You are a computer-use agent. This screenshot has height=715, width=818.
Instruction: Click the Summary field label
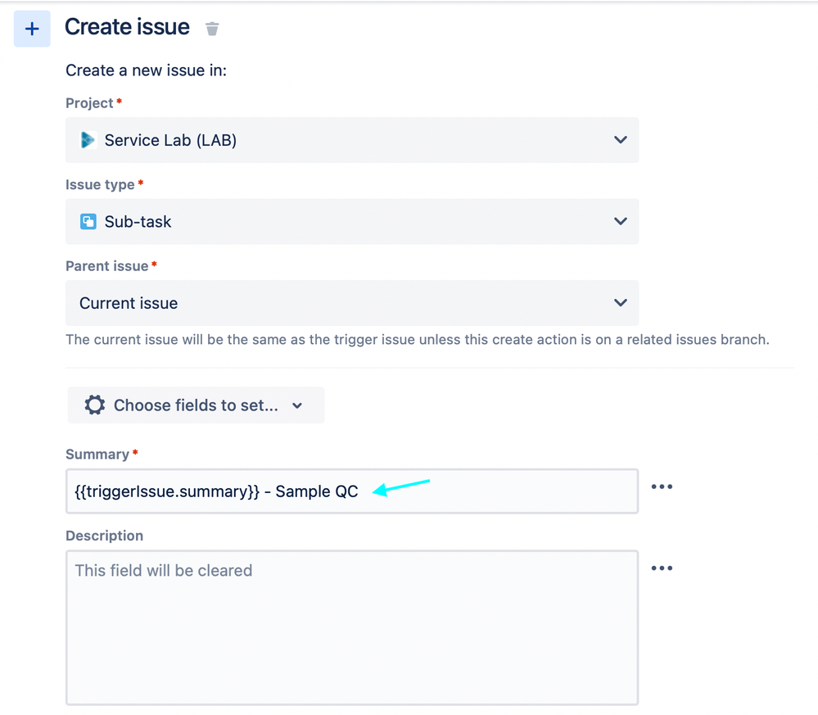97,454
